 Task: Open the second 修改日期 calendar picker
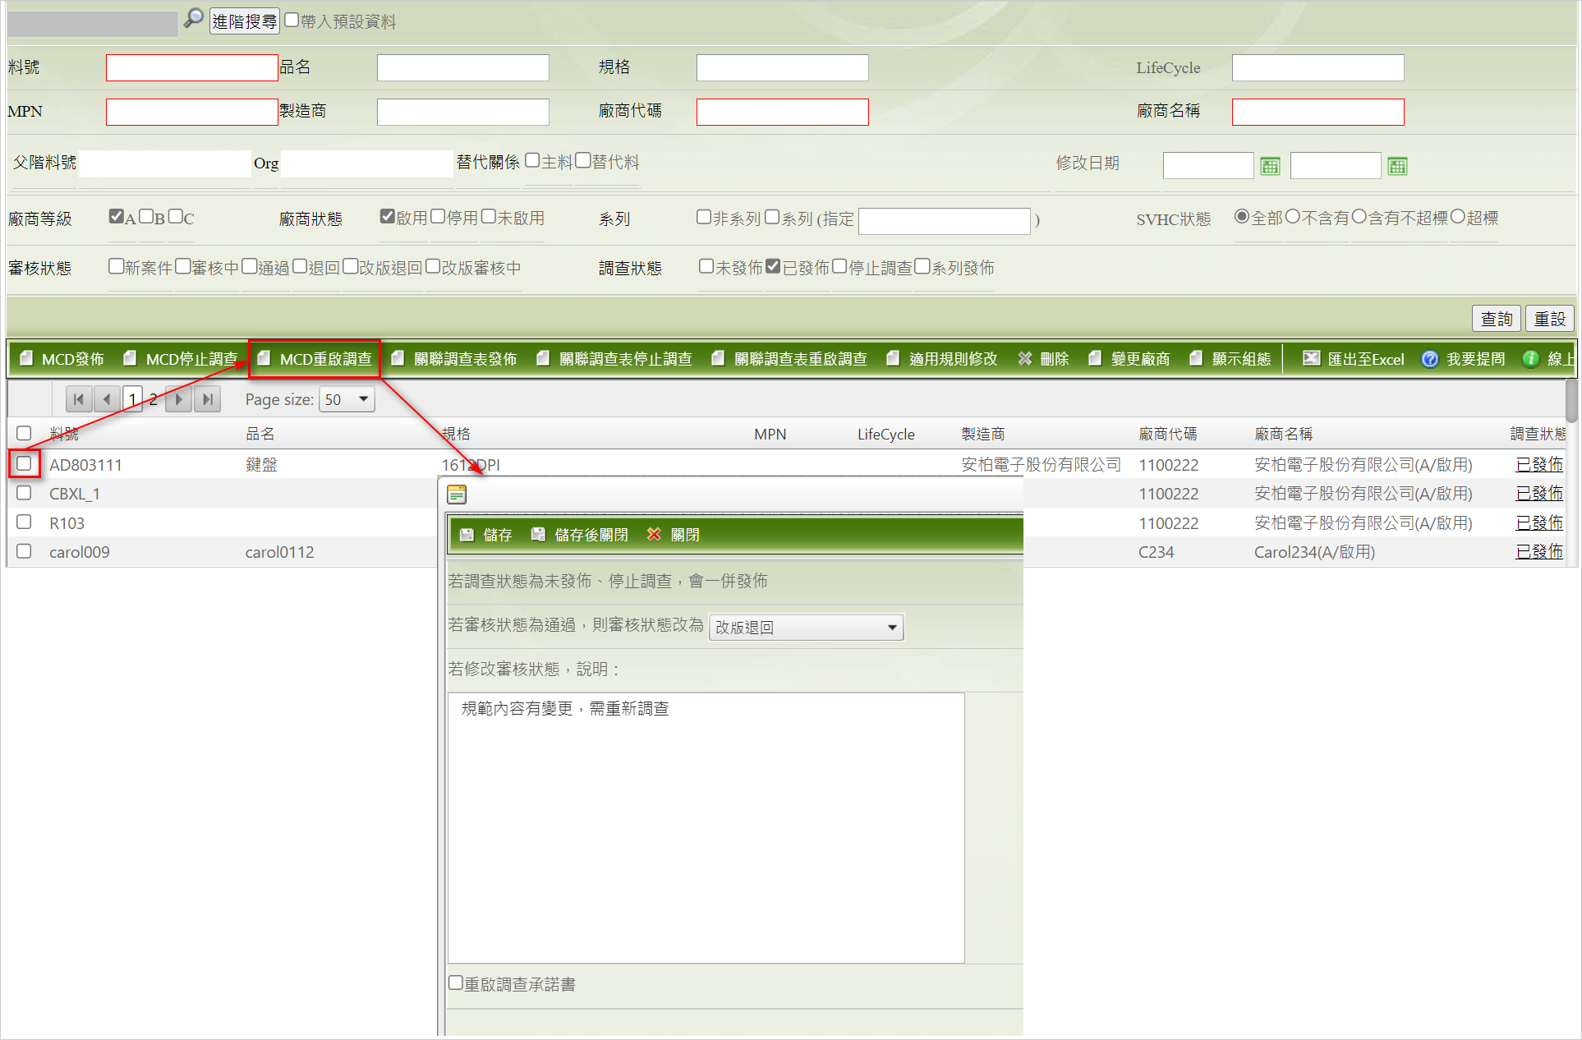(1397, 167)
